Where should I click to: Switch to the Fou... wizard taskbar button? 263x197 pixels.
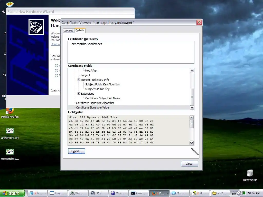58,193
